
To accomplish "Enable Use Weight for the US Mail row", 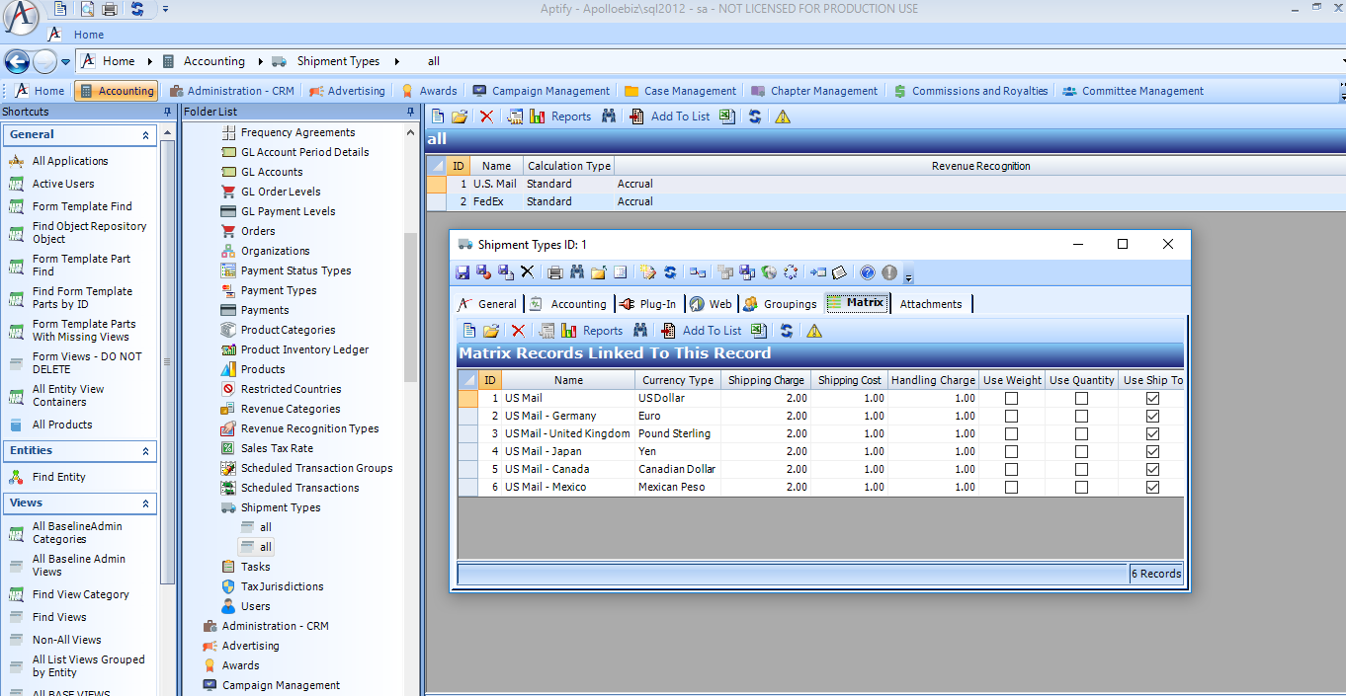I will point(1011,398).
